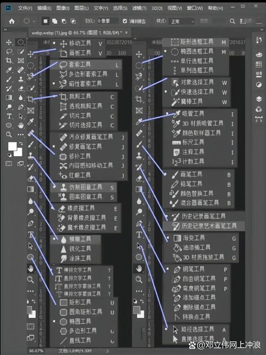Open the 图像(I) menu
This screenshot has width=266, height=355.
[63, 9]
